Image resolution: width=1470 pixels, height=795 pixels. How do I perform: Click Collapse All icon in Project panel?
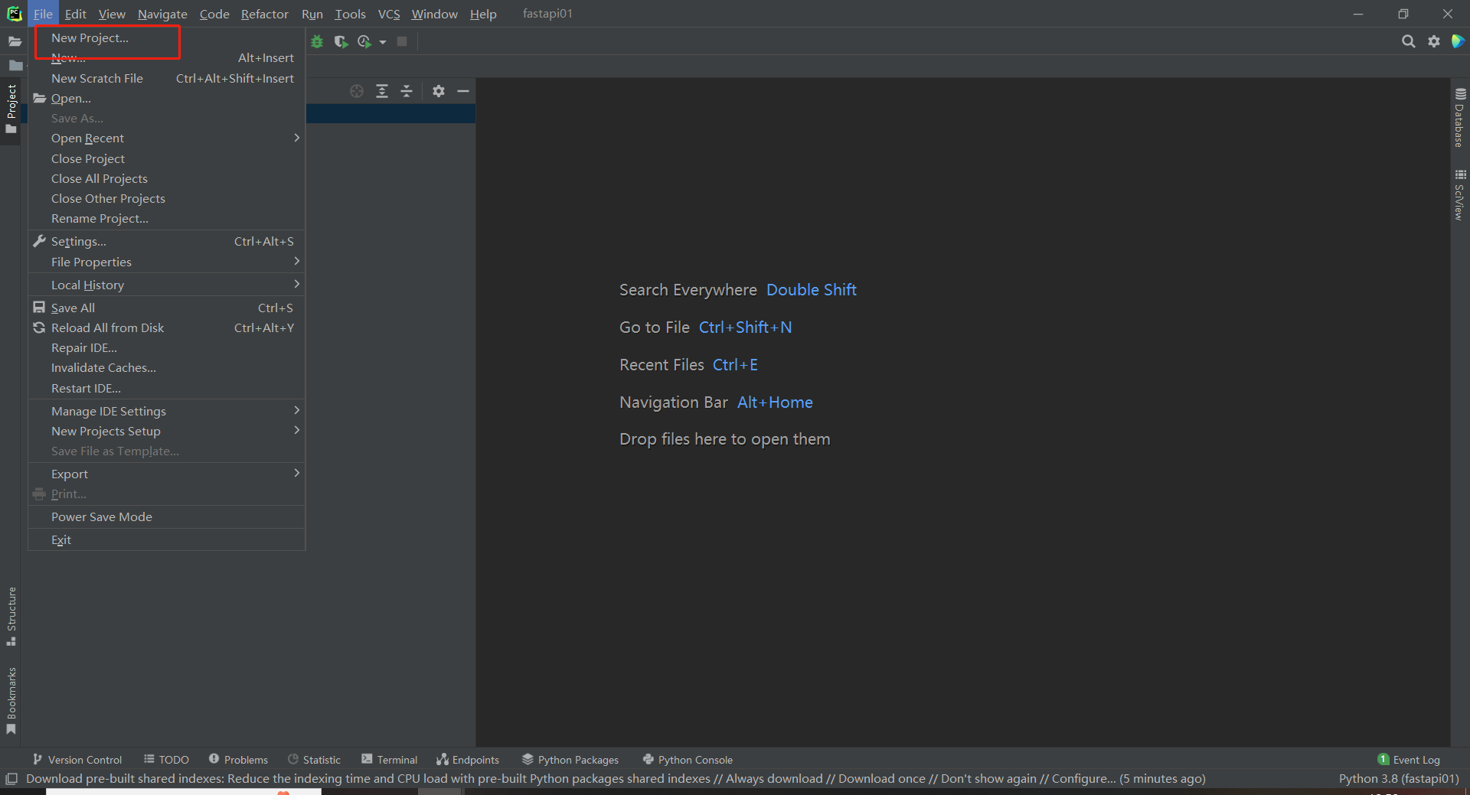click(407, 91)
